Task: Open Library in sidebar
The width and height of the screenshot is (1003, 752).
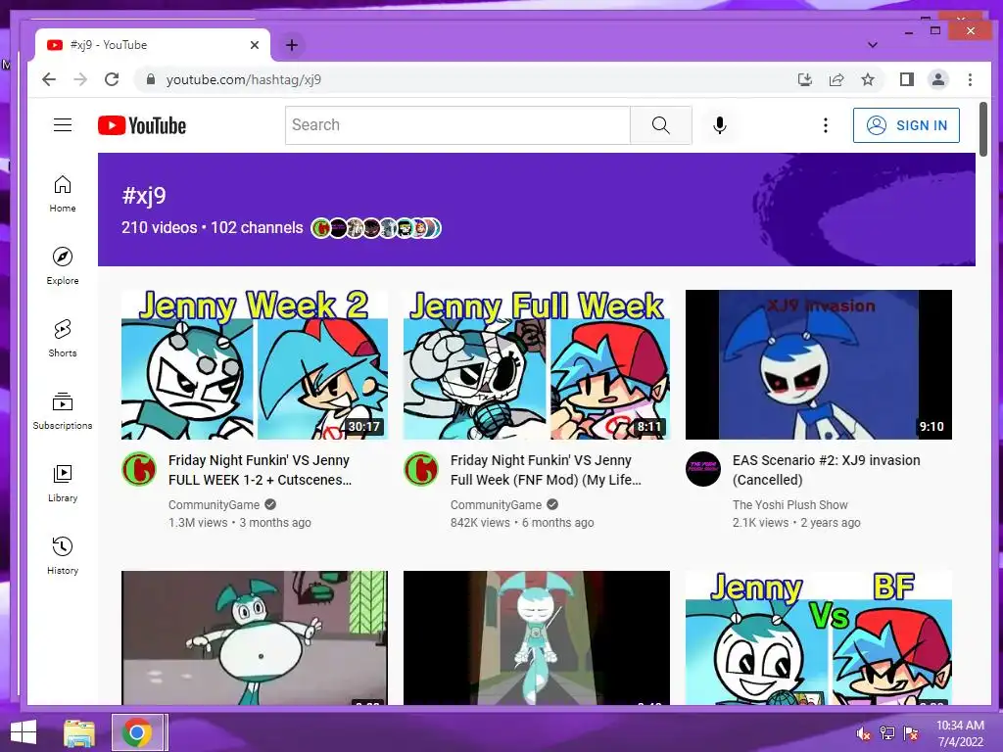Action: pyautogui.click(x=63, y=483)
